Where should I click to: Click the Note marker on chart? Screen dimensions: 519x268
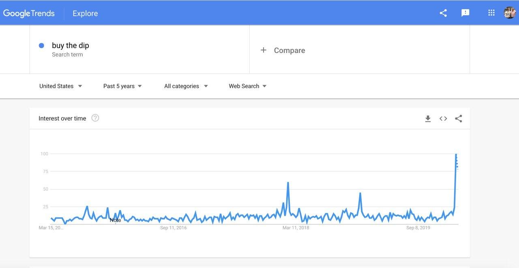point(115,220)
